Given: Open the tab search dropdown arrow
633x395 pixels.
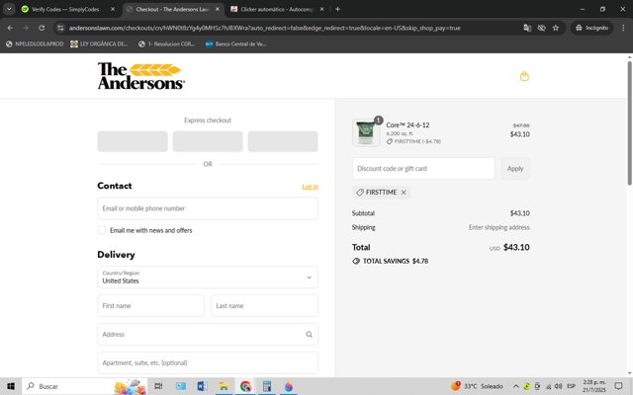Looking at the screenshot, I should (x=9, y=9).
